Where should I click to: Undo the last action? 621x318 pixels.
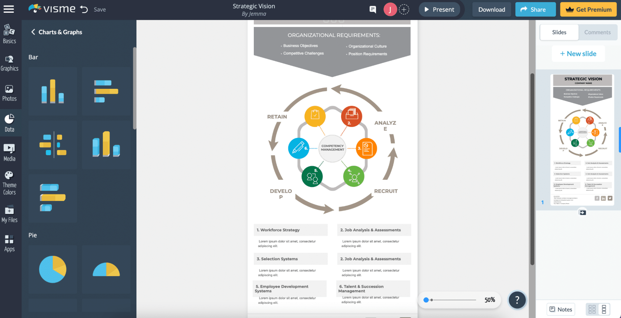coord(84,9)
